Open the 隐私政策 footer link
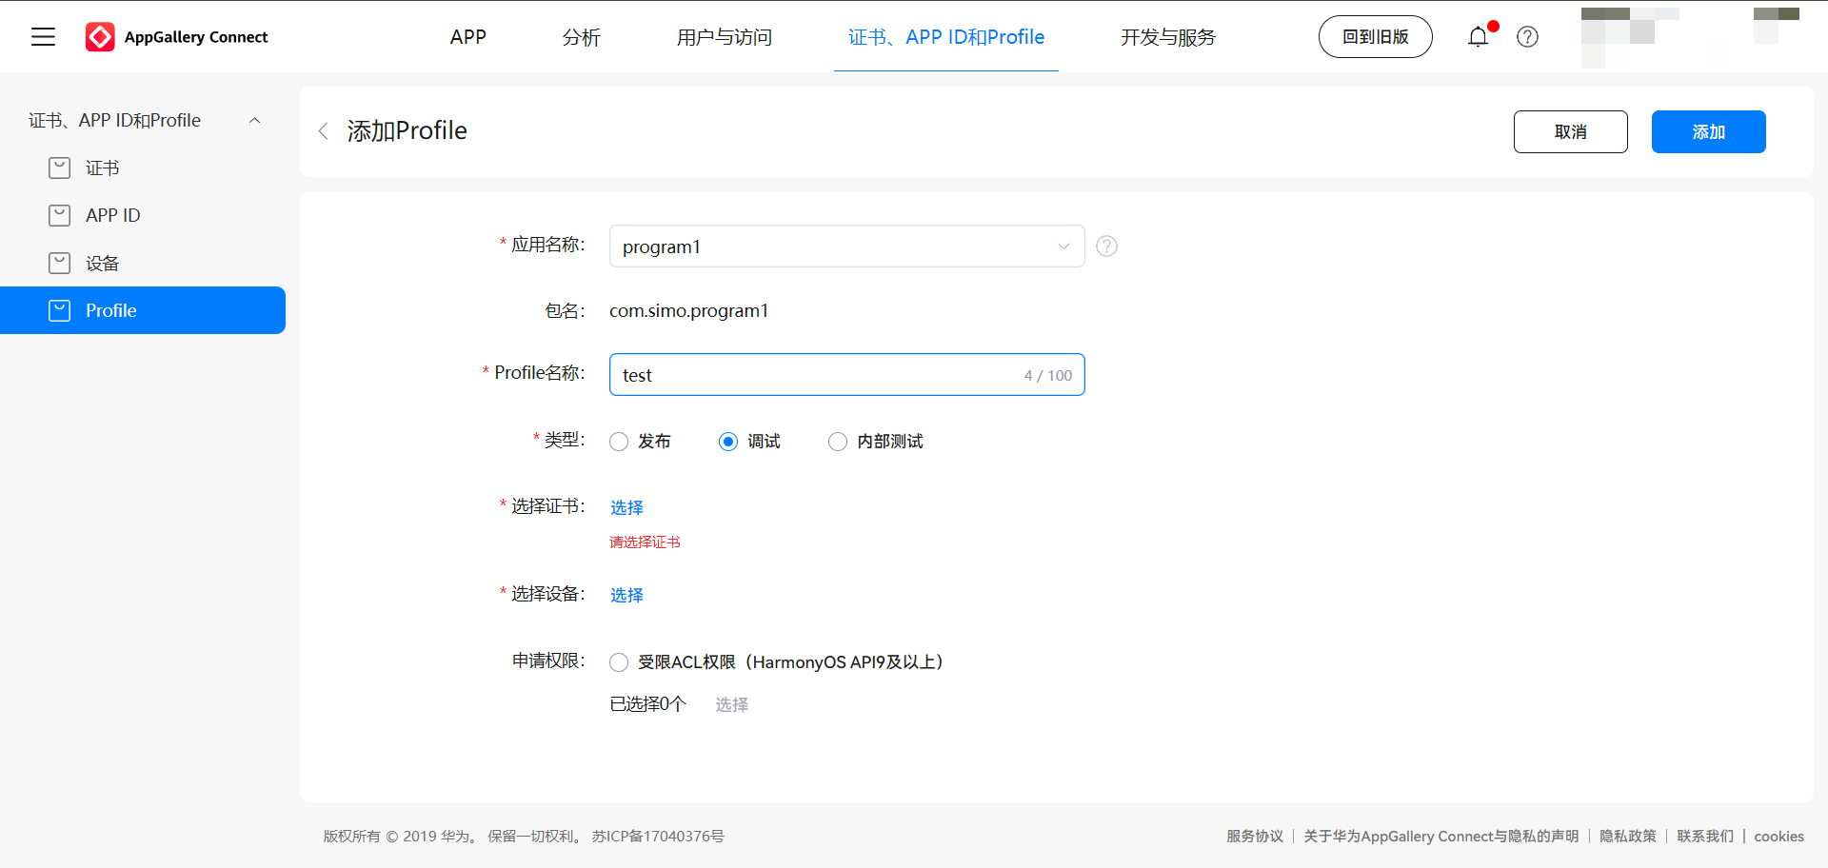1828x868 pixels. tap(1628, 837)
